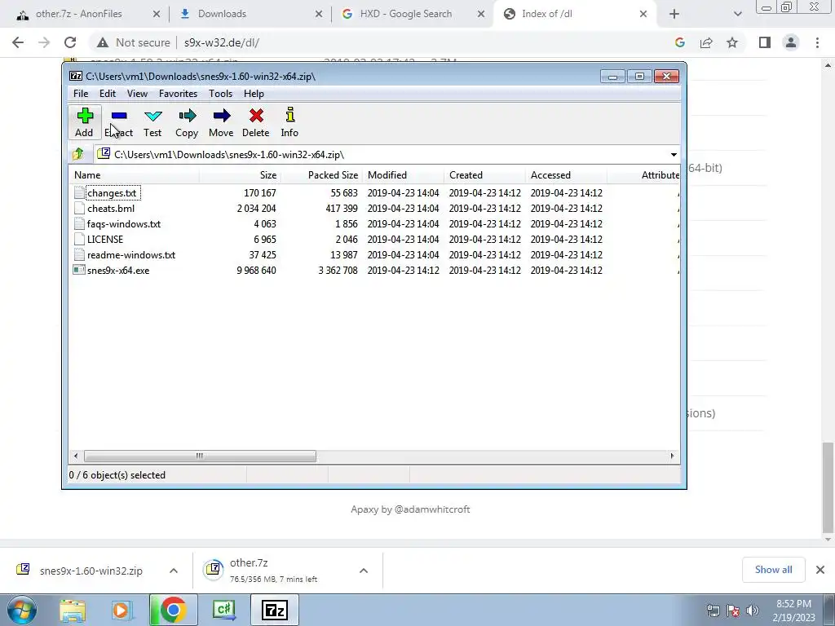Click right arrow of 7-Zip horizontal scrollbar
The width and height of the screenshot is (835, 626).
(x=672, y=456)
